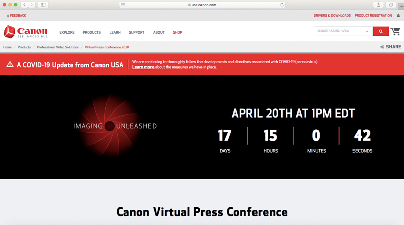Reload the page with refresh icon
The width and height of the screenshot is (404, 225).
282,5
